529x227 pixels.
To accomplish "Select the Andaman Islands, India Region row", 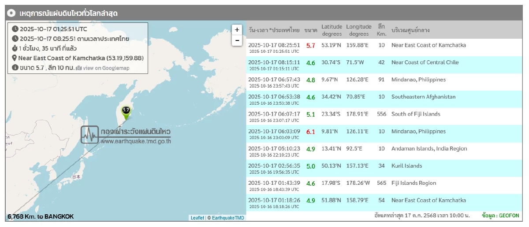I will tap(383, 151).
